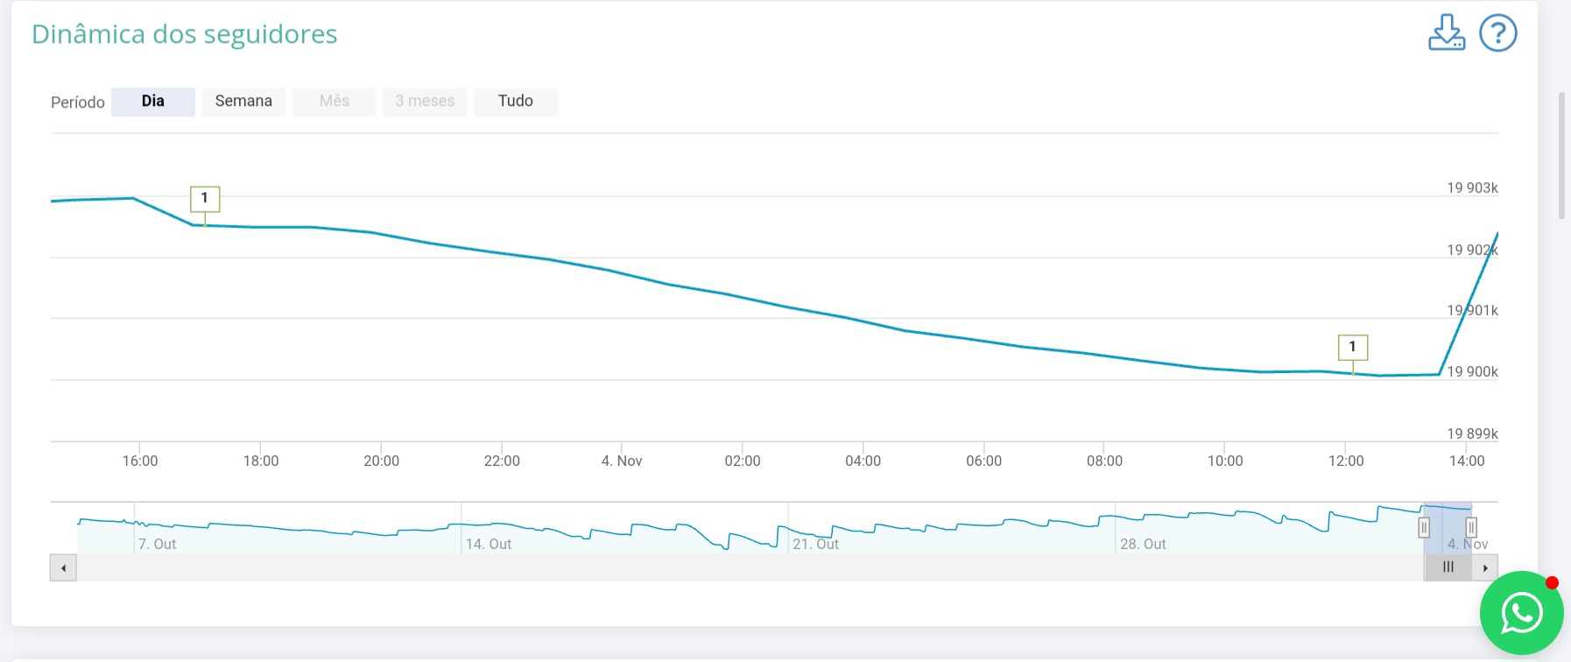Image resolution: width=1571 pixels, height=662 pixels.
Task: Click the navigator scrollbar grip handle
Action: click(x=1448, y=567)
